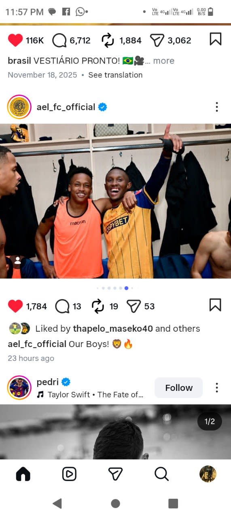Open the ael_fc_official profile picture

point(19,107)
